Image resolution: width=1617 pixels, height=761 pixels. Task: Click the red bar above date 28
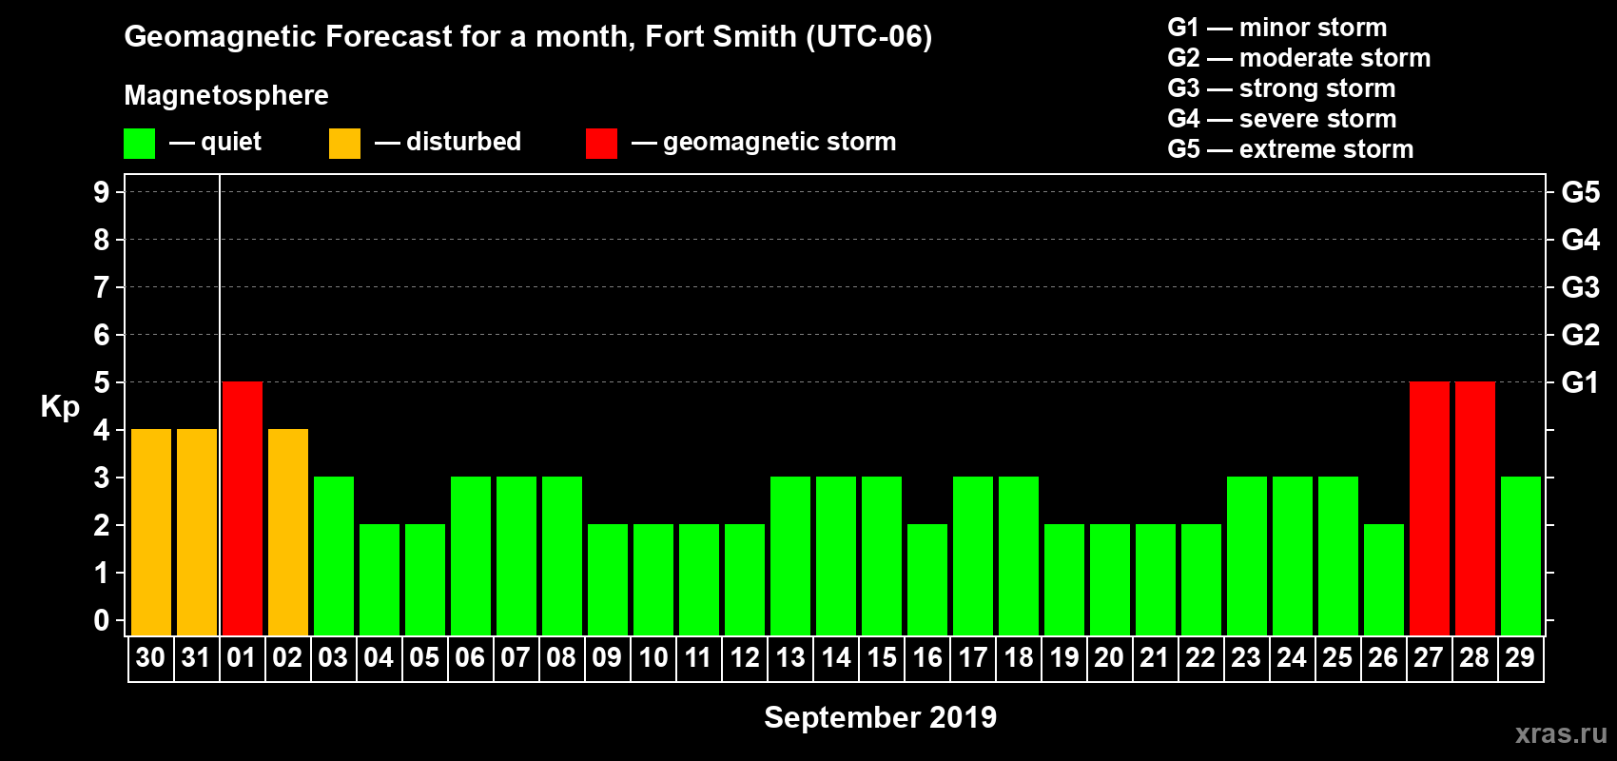(x=1475, y=508)
